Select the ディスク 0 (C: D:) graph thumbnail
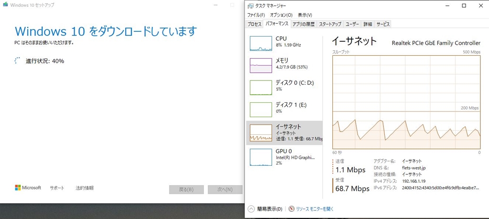Image resolution: width=489 pixels, height=219 pixels. click(x=261, y=88)
